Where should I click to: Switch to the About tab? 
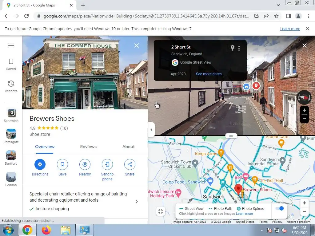click(129, 147)
